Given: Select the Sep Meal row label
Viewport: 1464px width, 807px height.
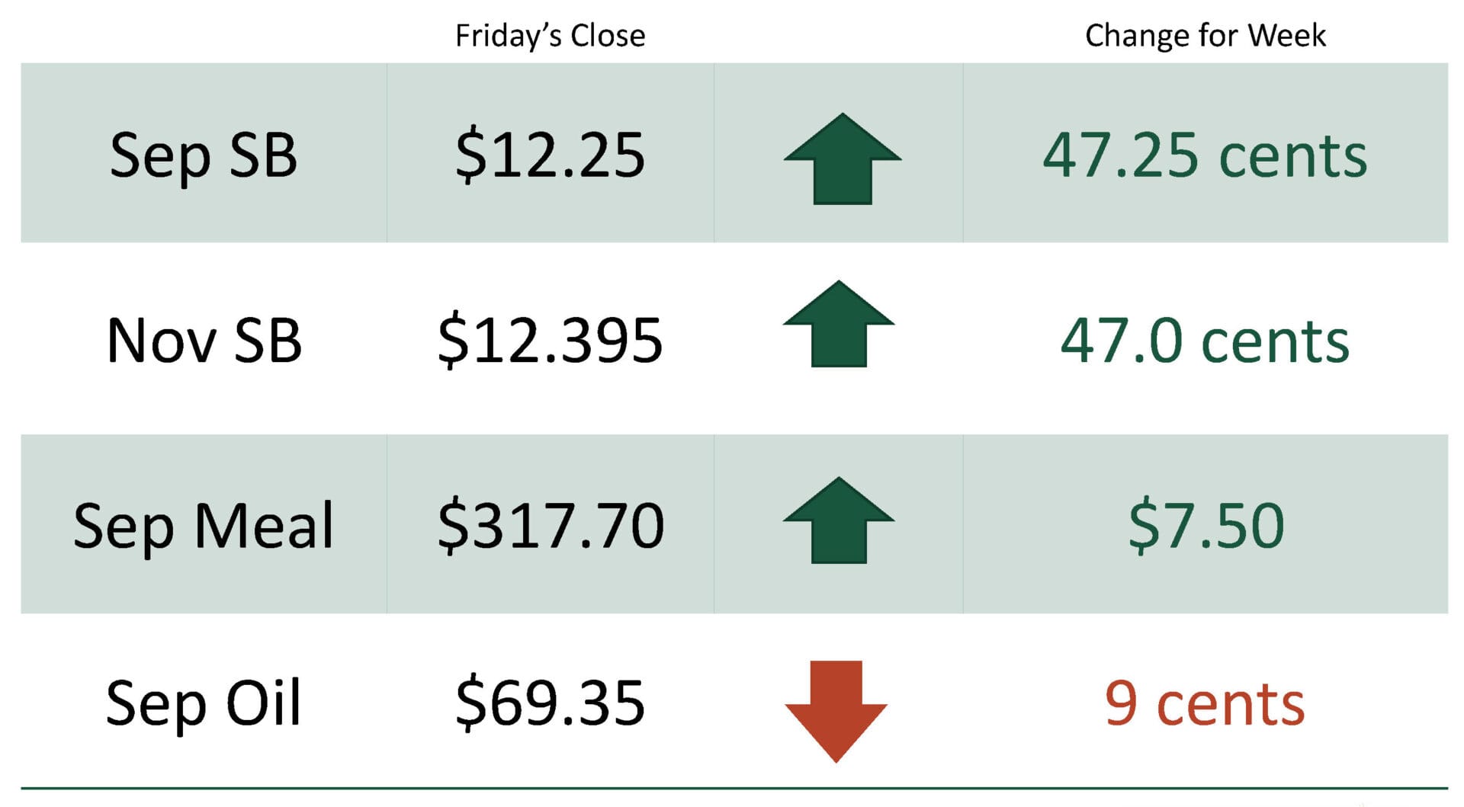Looking at the screenshot, I should pyautogui.click(x=204, y=526).
